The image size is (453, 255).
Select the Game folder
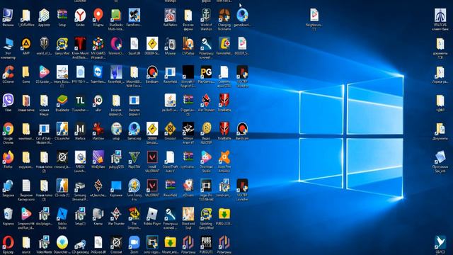click(26, 72)
